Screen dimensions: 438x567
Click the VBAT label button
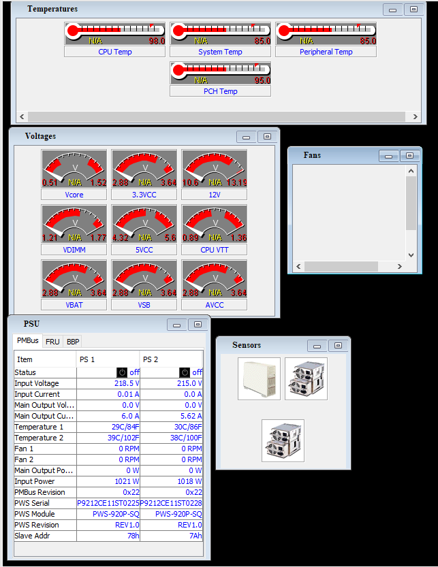74,305
